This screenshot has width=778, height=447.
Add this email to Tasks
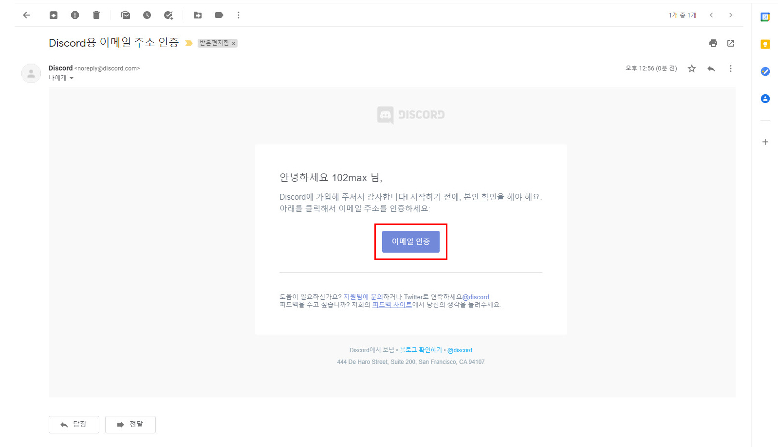coord(168,15)
